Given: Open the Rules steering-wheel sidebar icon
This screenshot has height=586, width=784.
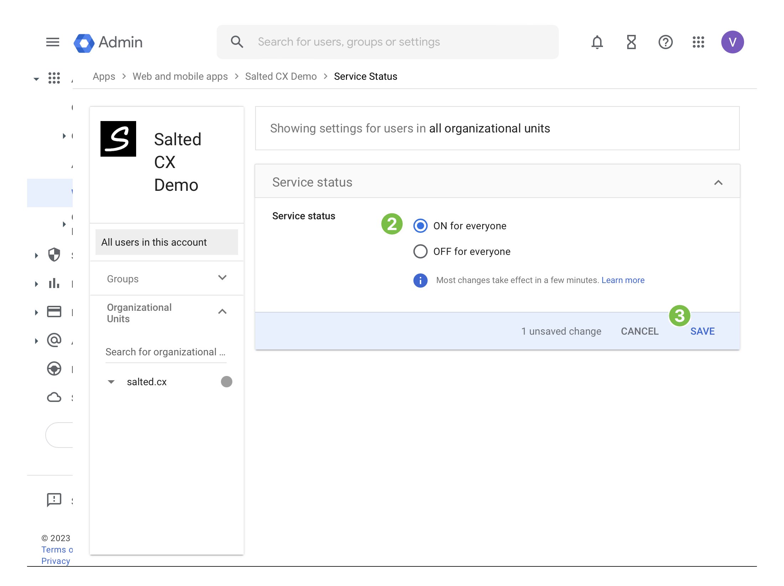Looking at the screenshot, I should (x=54, y=369).
